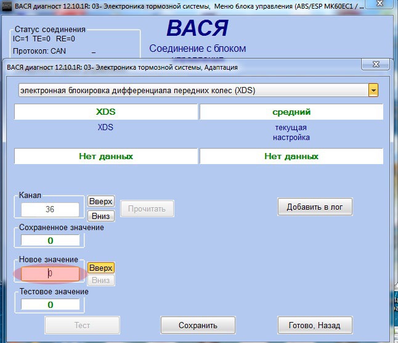Select the XDS differential lock combo box text
This screenshot has width=398, height=343.
tap(137, 91)
